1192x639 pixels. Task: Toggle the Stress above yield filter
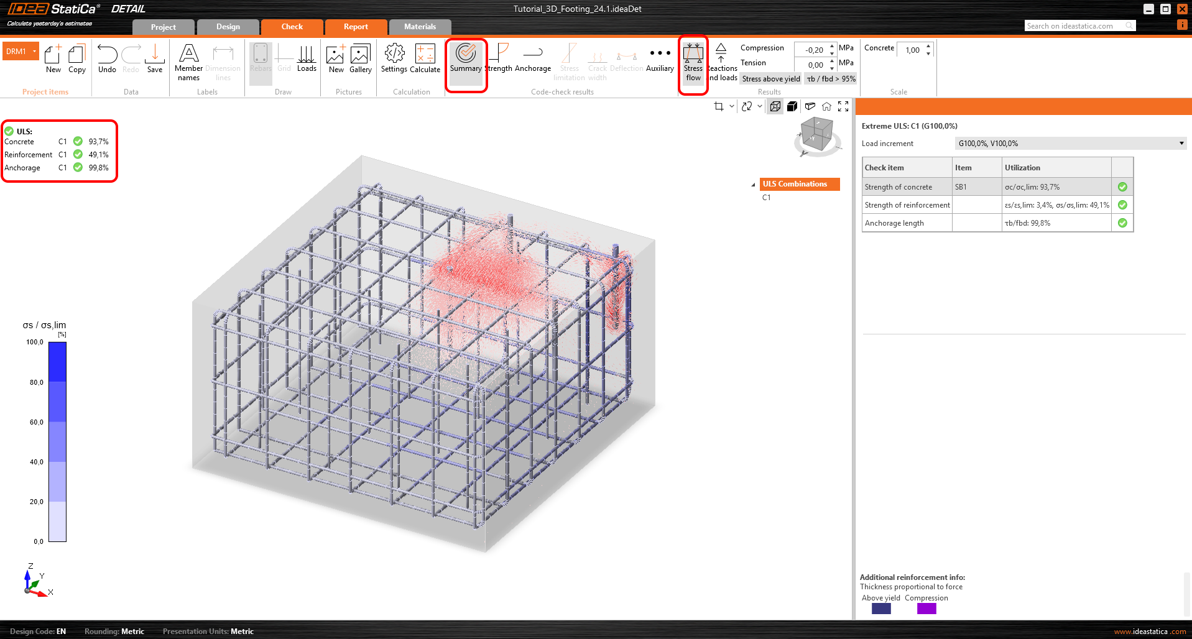click(770, 79)
